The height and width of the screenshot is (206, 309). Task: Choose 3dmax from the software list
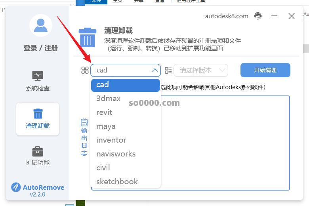109,99
